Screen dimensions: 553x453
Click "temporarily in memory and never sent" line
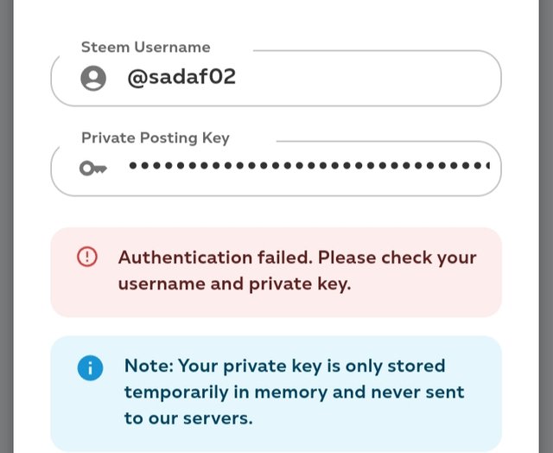(291, 392)
